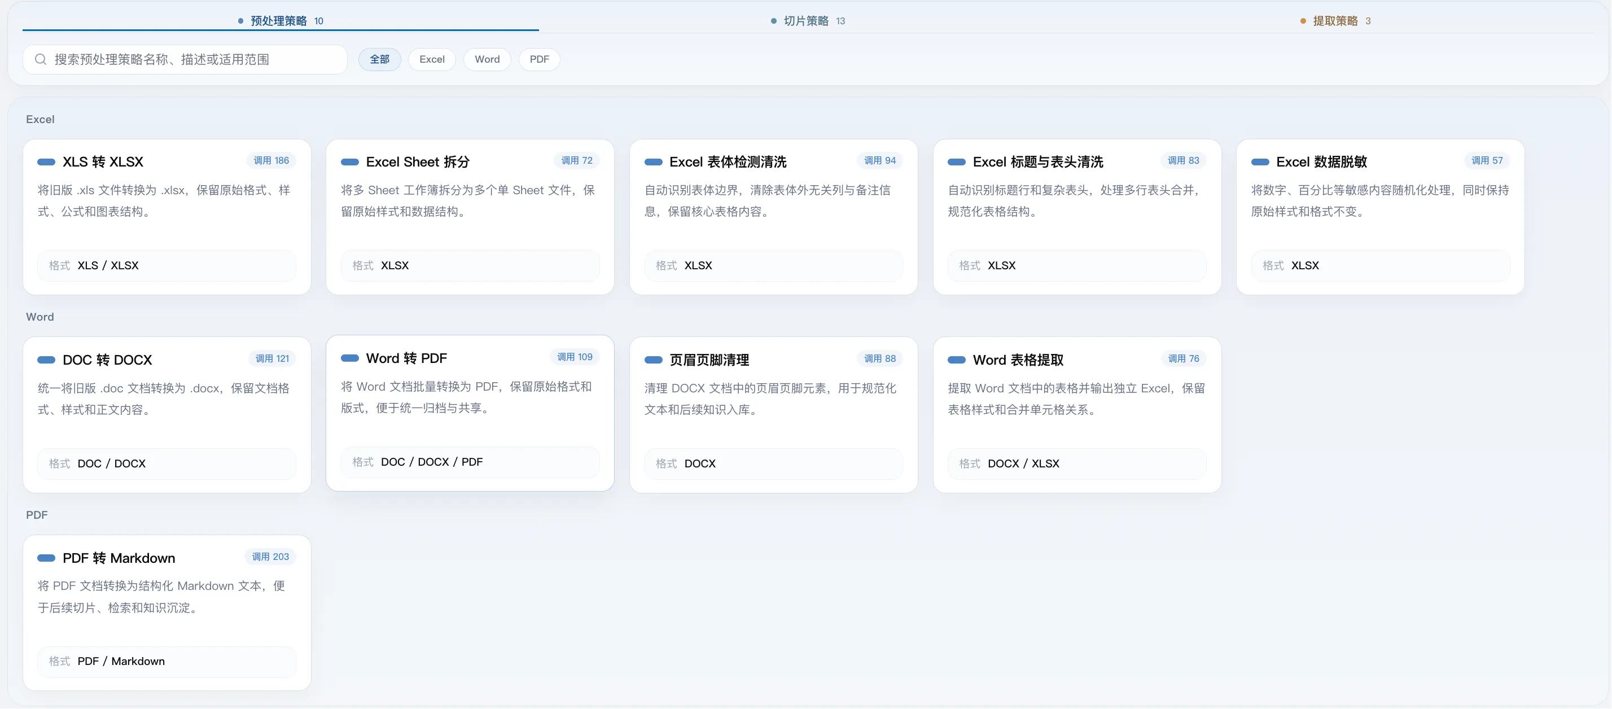Open the Excel 表体检测清洗 card title
The width and height of the screenshot is (1612, 709).
pyautogui.click(x=728, y=162)
